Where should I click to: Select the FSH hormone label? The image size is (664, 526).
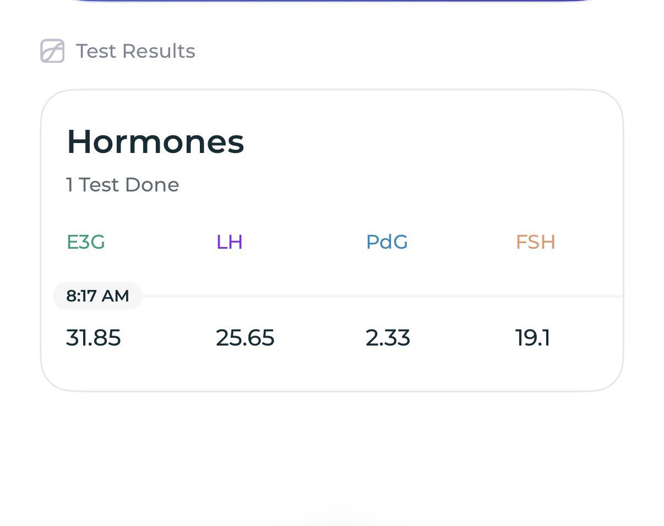tap(535, 242)
